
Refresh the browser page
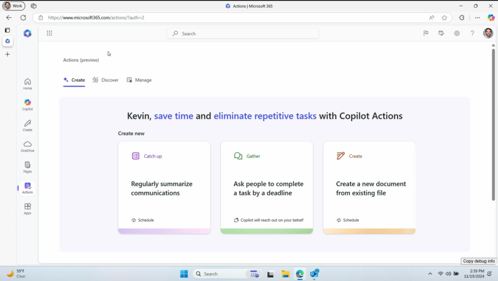[x=23, y=18]
